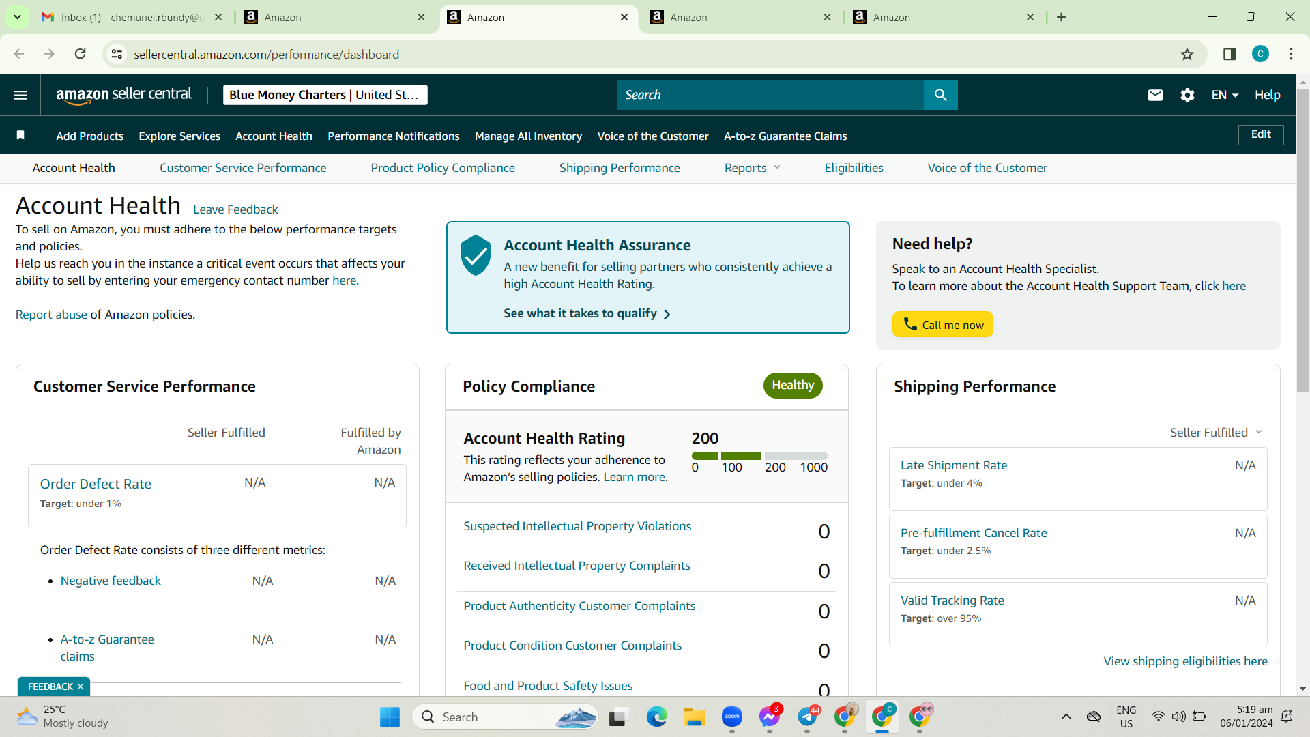Click the Call me now button

(943, 324)
